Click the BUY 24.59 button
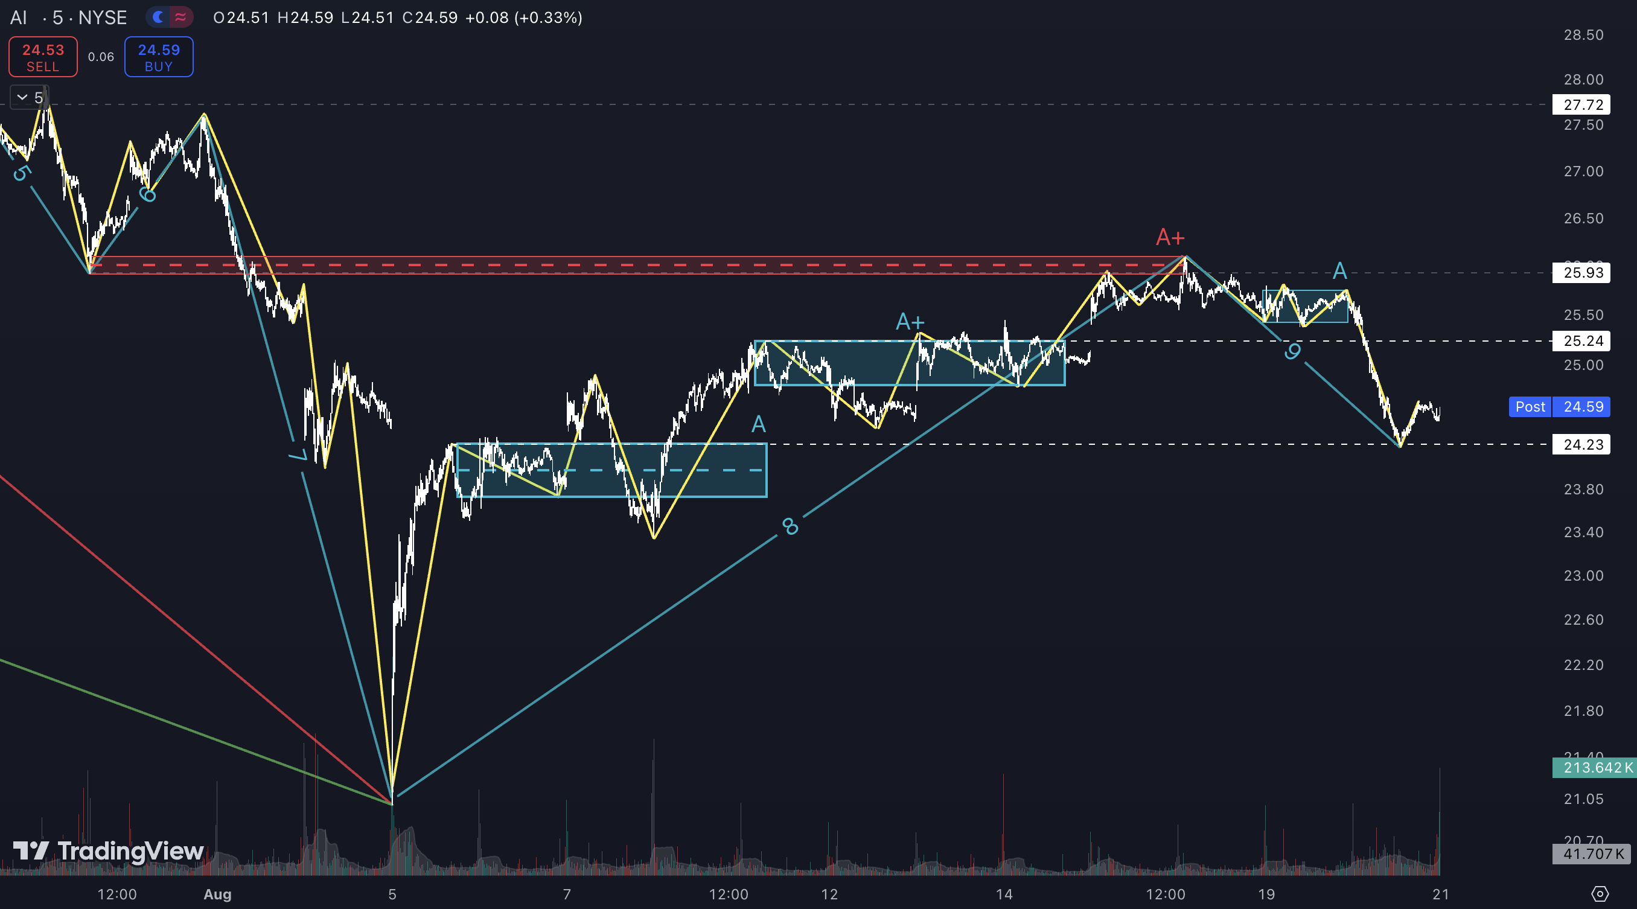 [159, 57]
